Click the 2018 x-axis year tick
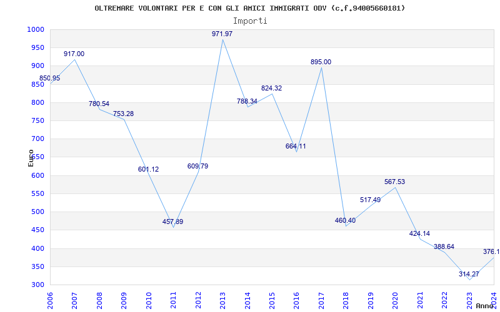 click(346, 300)
